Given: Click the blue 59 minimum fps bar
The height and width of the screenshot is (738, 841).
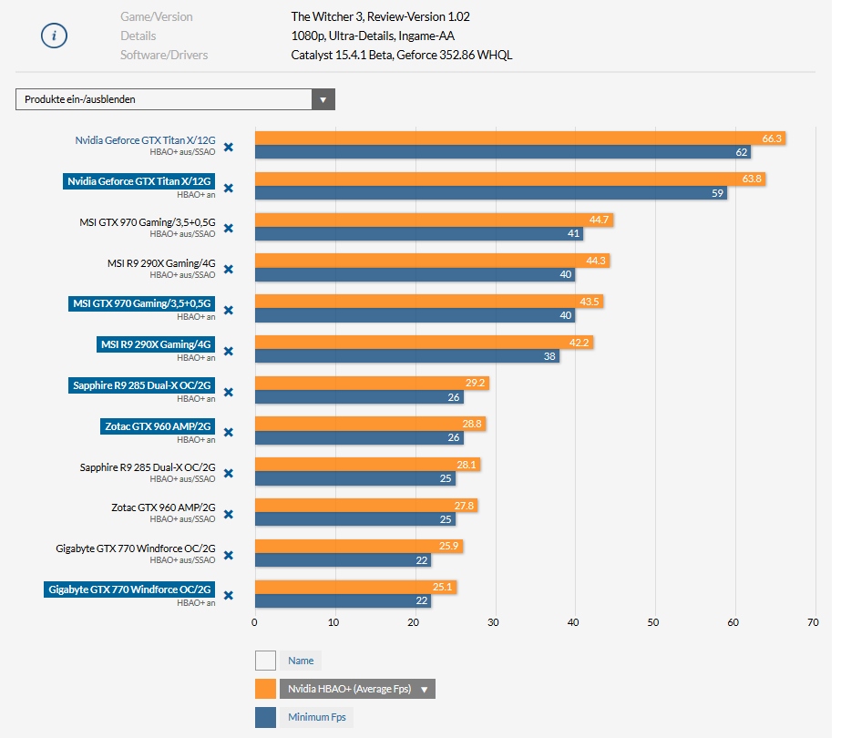Looking at the screenshot, I should pyautogui.click(x=491, y=193).
